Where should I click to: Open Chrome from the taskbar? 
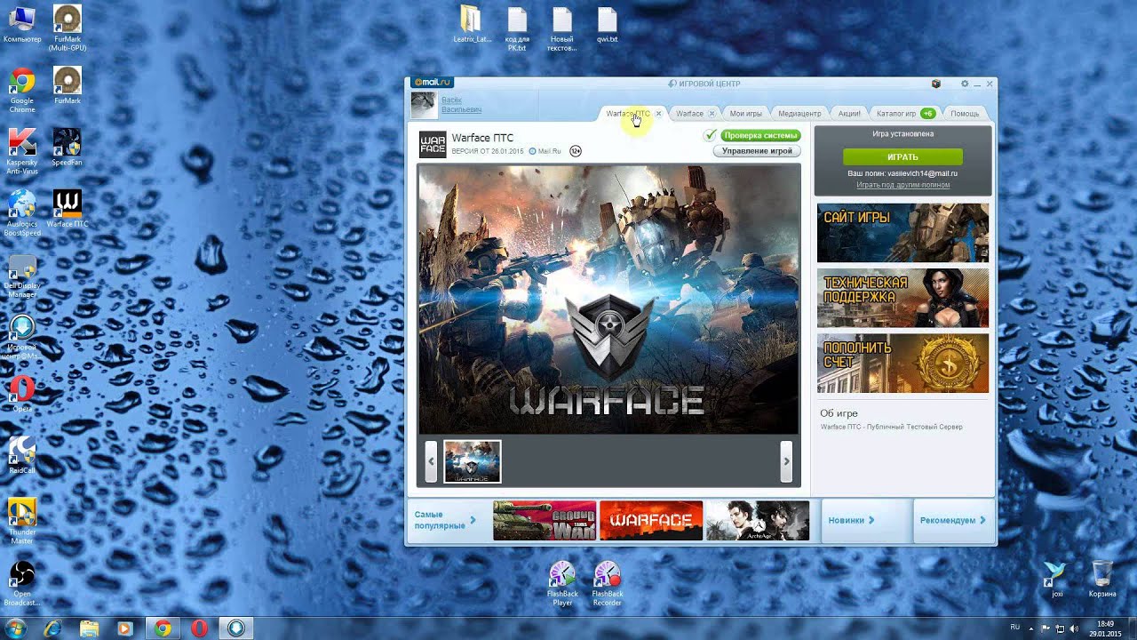coord(163,628)
